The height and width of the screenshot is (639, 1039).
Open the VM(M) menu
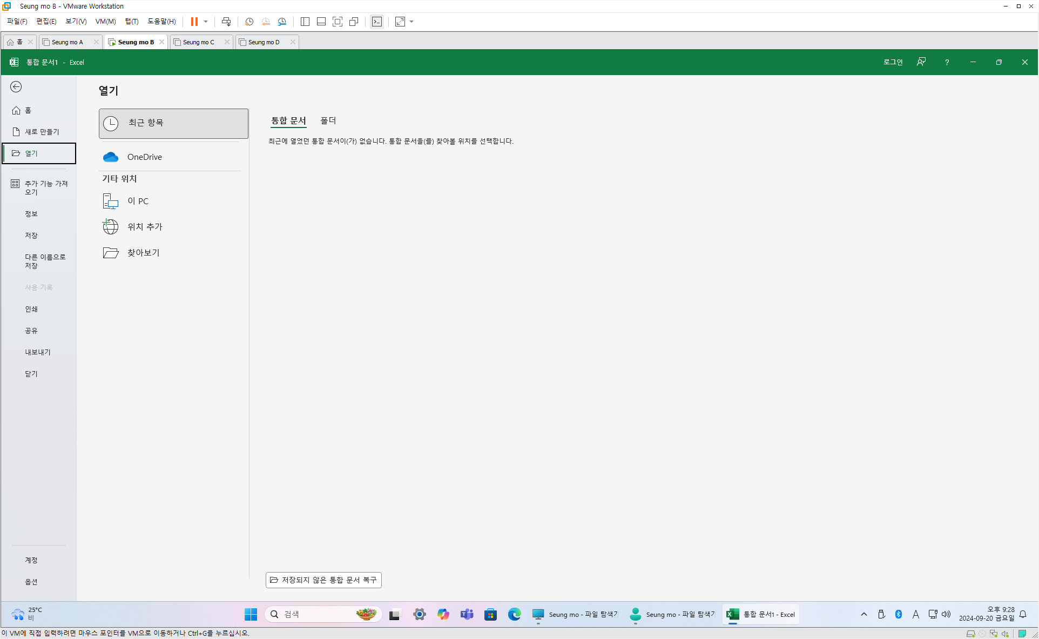coord(105,22)
